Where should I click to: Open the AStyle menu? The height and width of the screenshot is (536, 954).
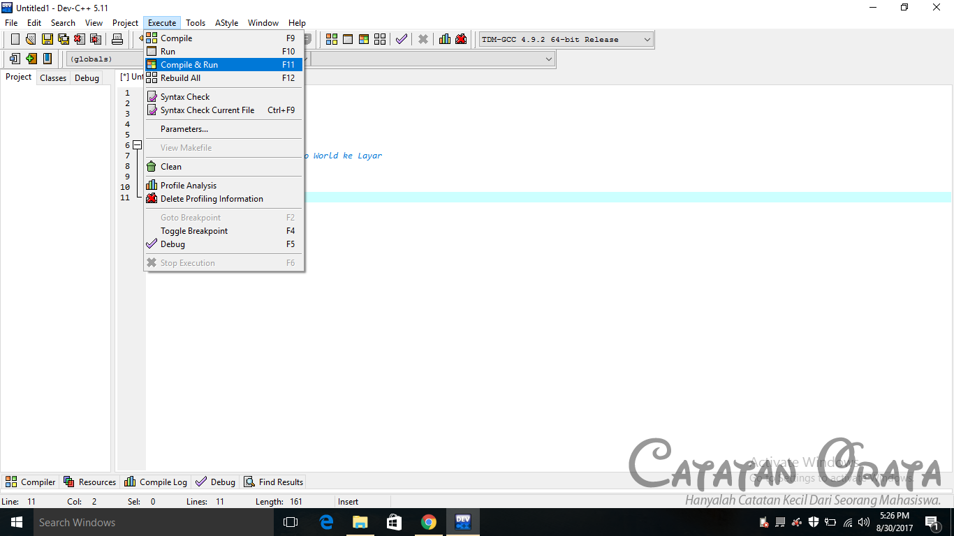tap(226, 23)
